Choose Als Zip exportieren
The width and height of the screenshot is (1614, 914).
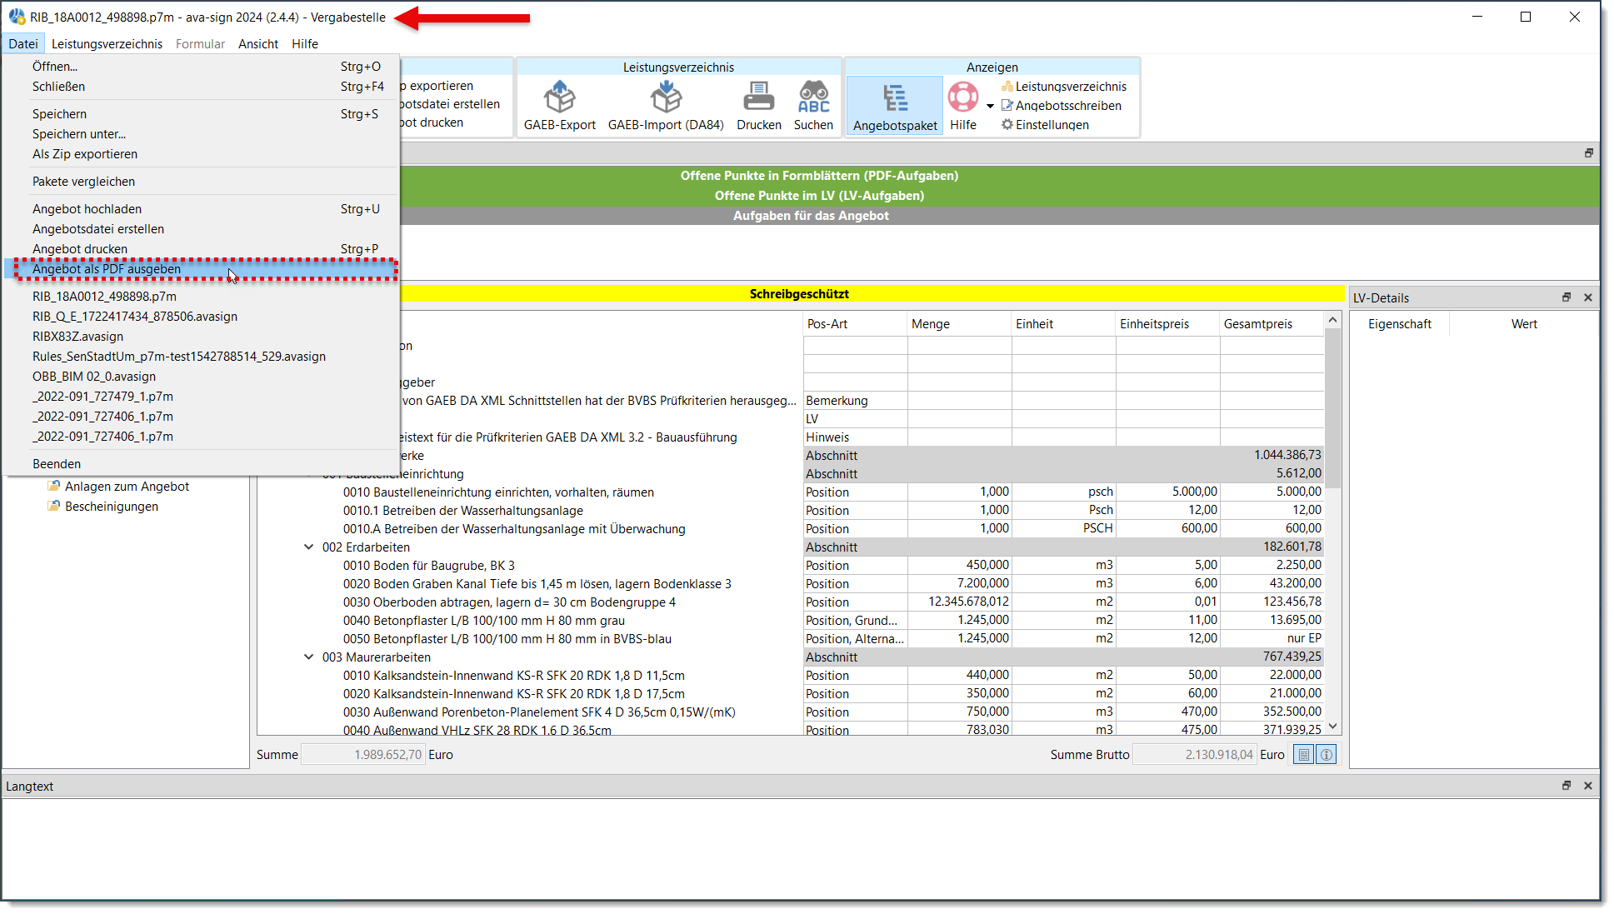pos(202,154)
